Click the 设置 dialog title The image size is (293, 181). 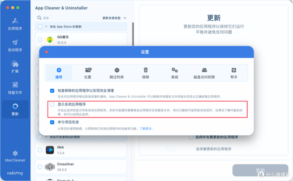[145, 52]
